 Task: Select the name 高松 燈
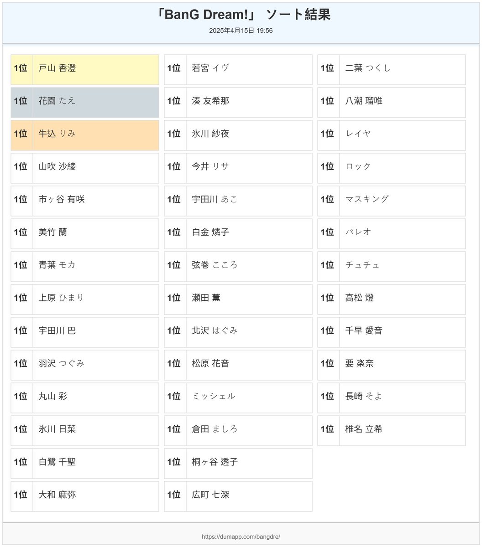coord(360,298)
